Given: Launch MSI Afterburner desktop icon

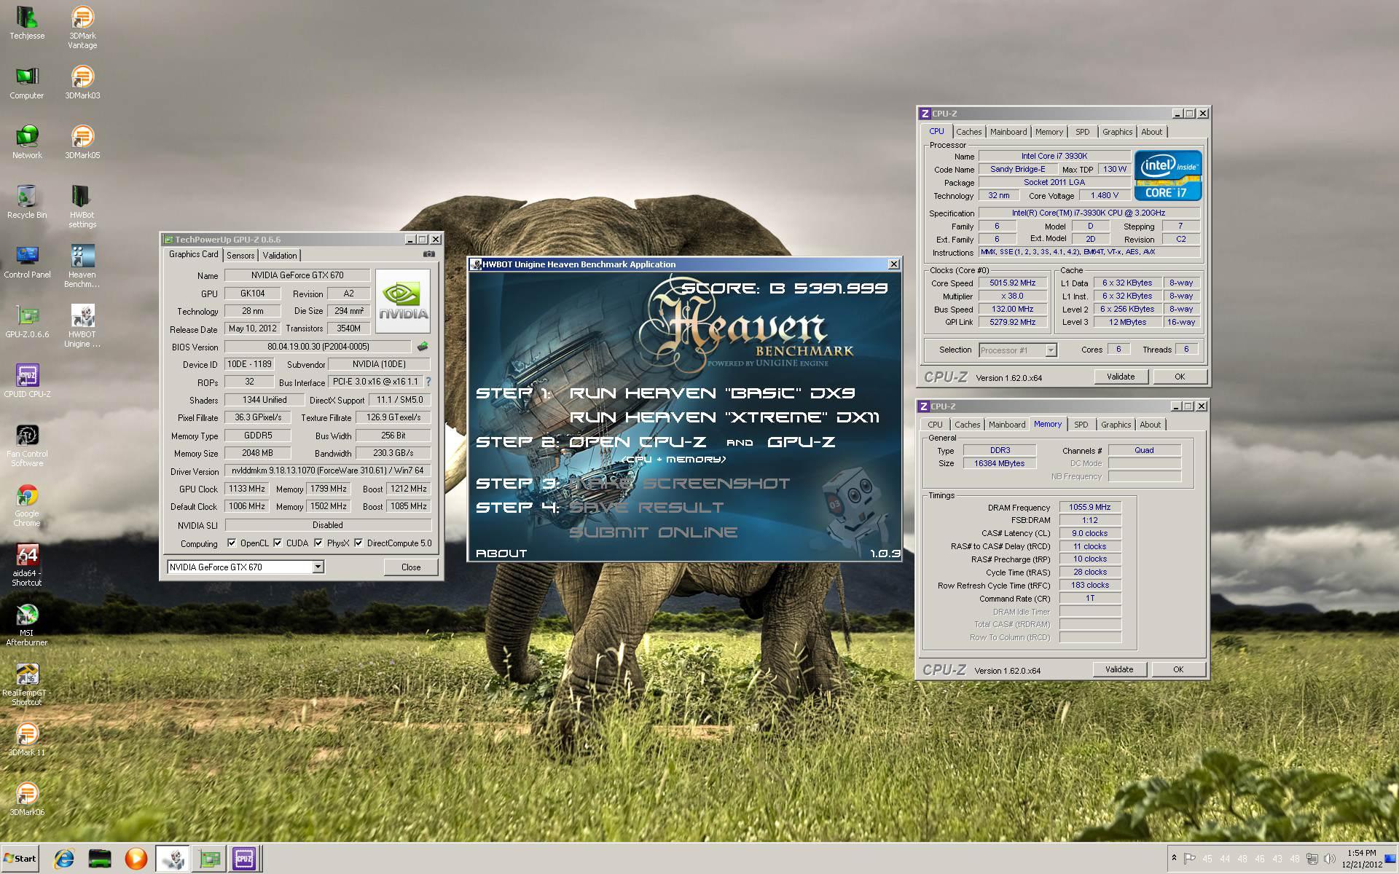Looking at the screenshot, I should pos(27,625).
